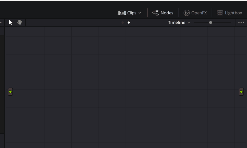The height and width of the screenshot is (148, 247).
Task: Open the three-dot node editor options menu
Action: [241, 22]
